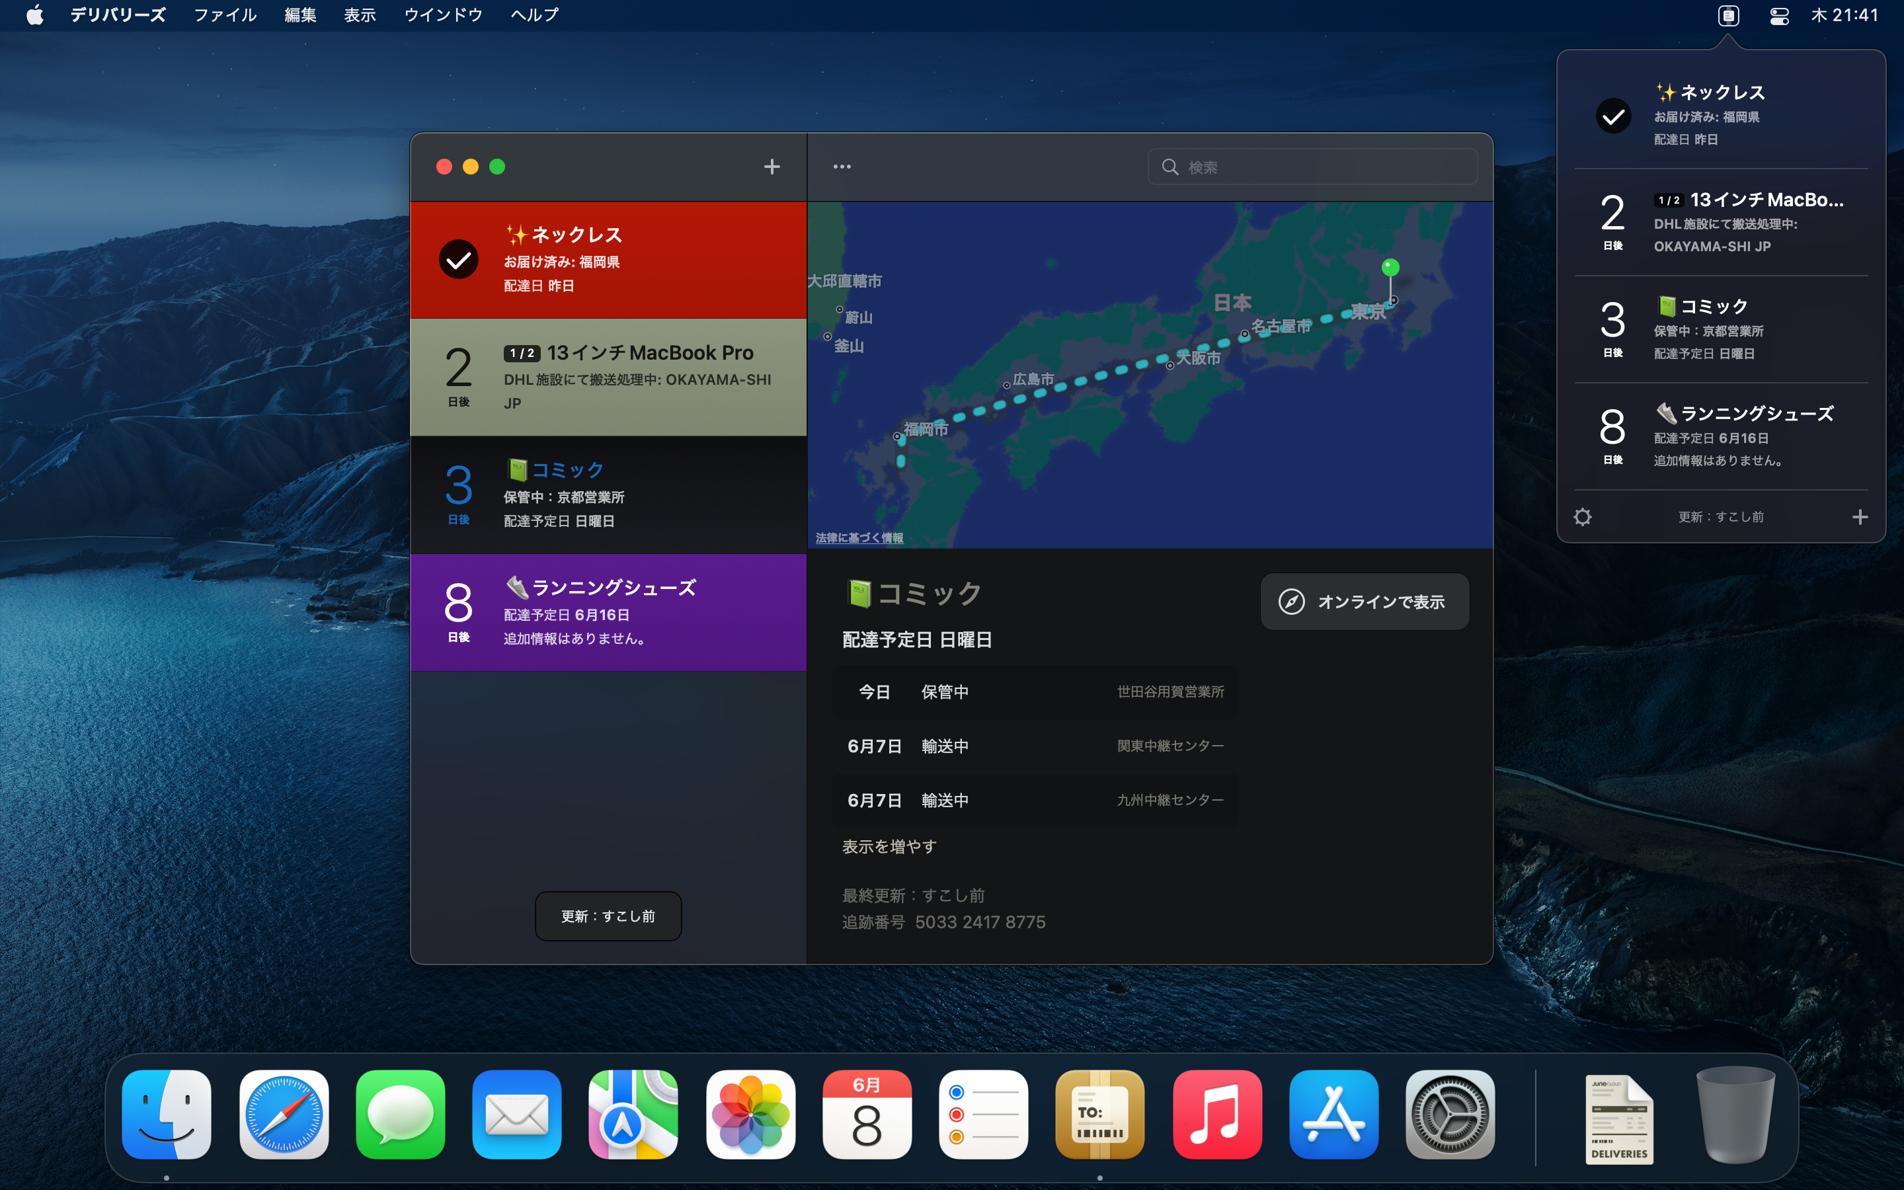Viewport: 1904px width, 1190px height.
Task: Click the 最終更新：すこし前 text
Action: (914, 896)
